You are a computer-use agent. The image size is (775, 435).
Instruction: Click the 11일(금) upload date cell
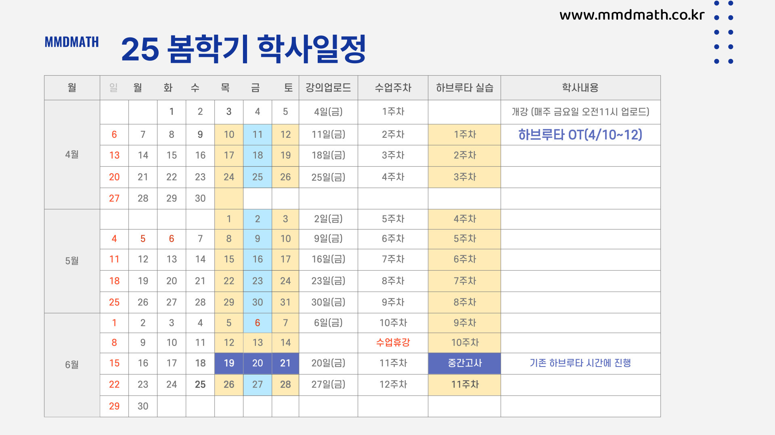[x=328, y=135]
